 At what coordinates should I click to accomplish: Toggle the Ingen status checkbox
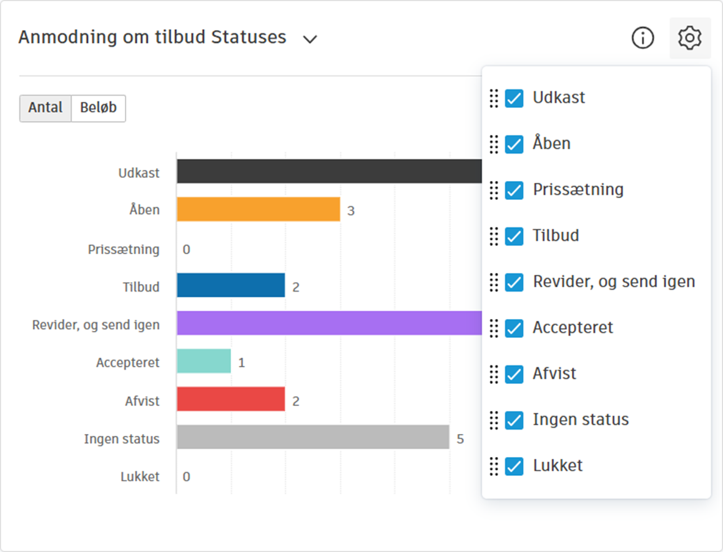point(514,420)
